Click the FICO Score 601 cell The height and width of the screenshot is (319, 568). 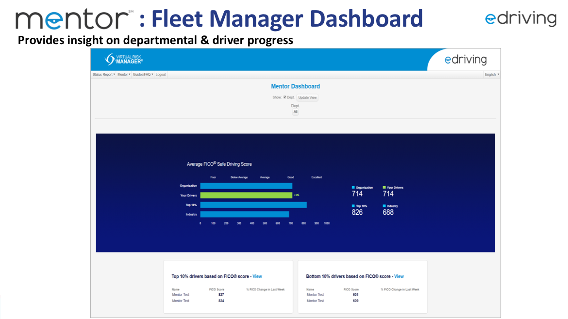[x=355, y=295]
